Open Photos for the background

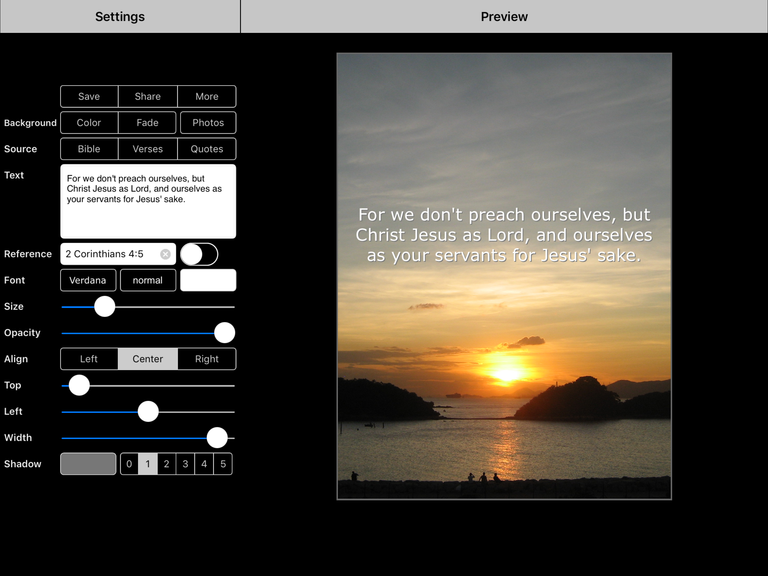[208, 123]
